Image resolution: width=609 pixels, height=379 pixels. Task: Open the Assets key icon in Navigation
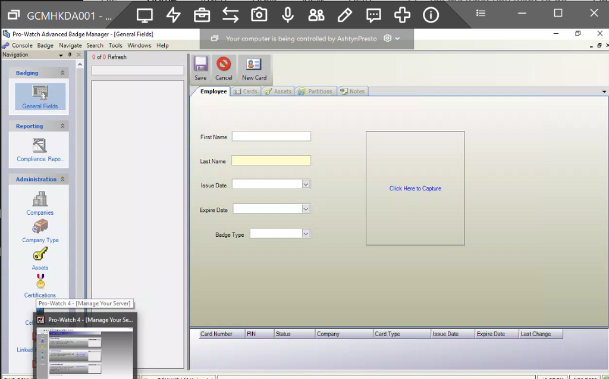pyautogui.click(x=40, y=259)
